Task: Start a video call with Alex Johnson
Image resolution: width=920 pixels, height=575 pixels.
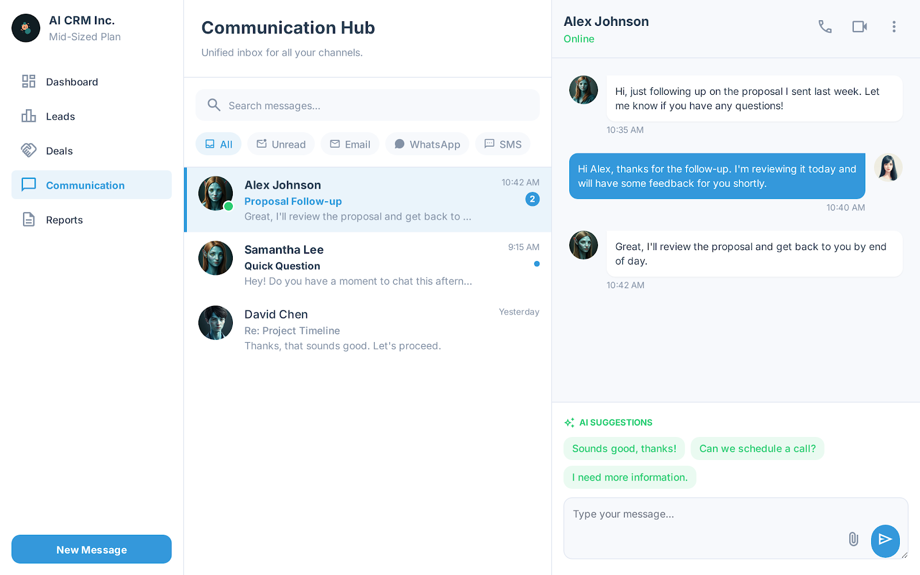Action: point(859,26)
